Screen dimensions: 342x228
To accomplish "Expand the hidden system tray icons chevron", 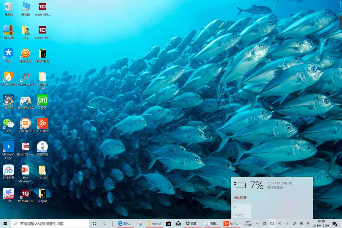I will [x=257, y=224].
